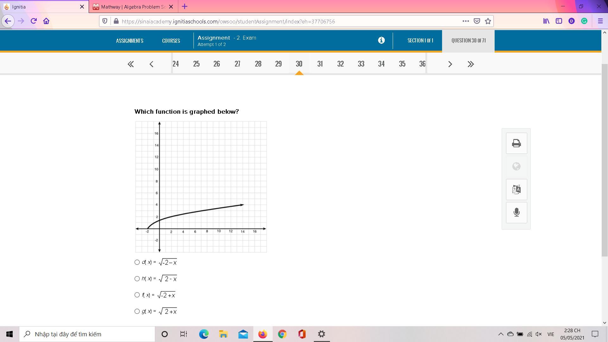The width and height of the screenshot is (608, 342).
Task: Choose answer g(x) = √(2+x)
Action: point(137,311)
